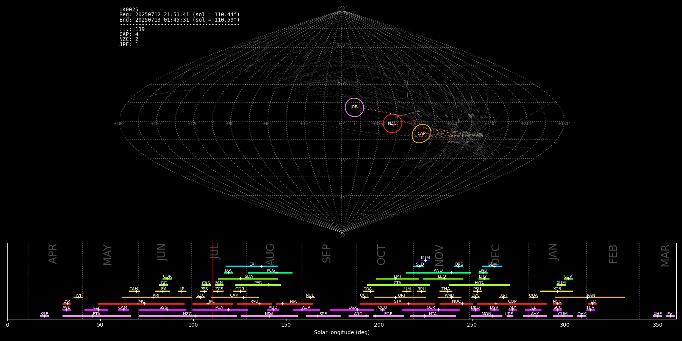
Task: Click the EVI shower marker
Action: tap(671, 316)
